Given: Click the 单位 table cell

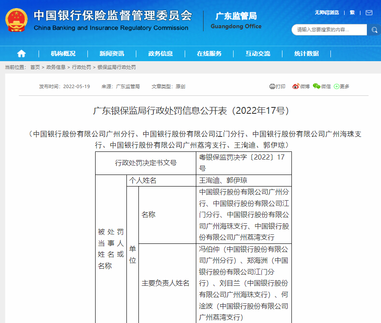Looking at the screenshot, I should pyautogui.click(x=133, y=255).
